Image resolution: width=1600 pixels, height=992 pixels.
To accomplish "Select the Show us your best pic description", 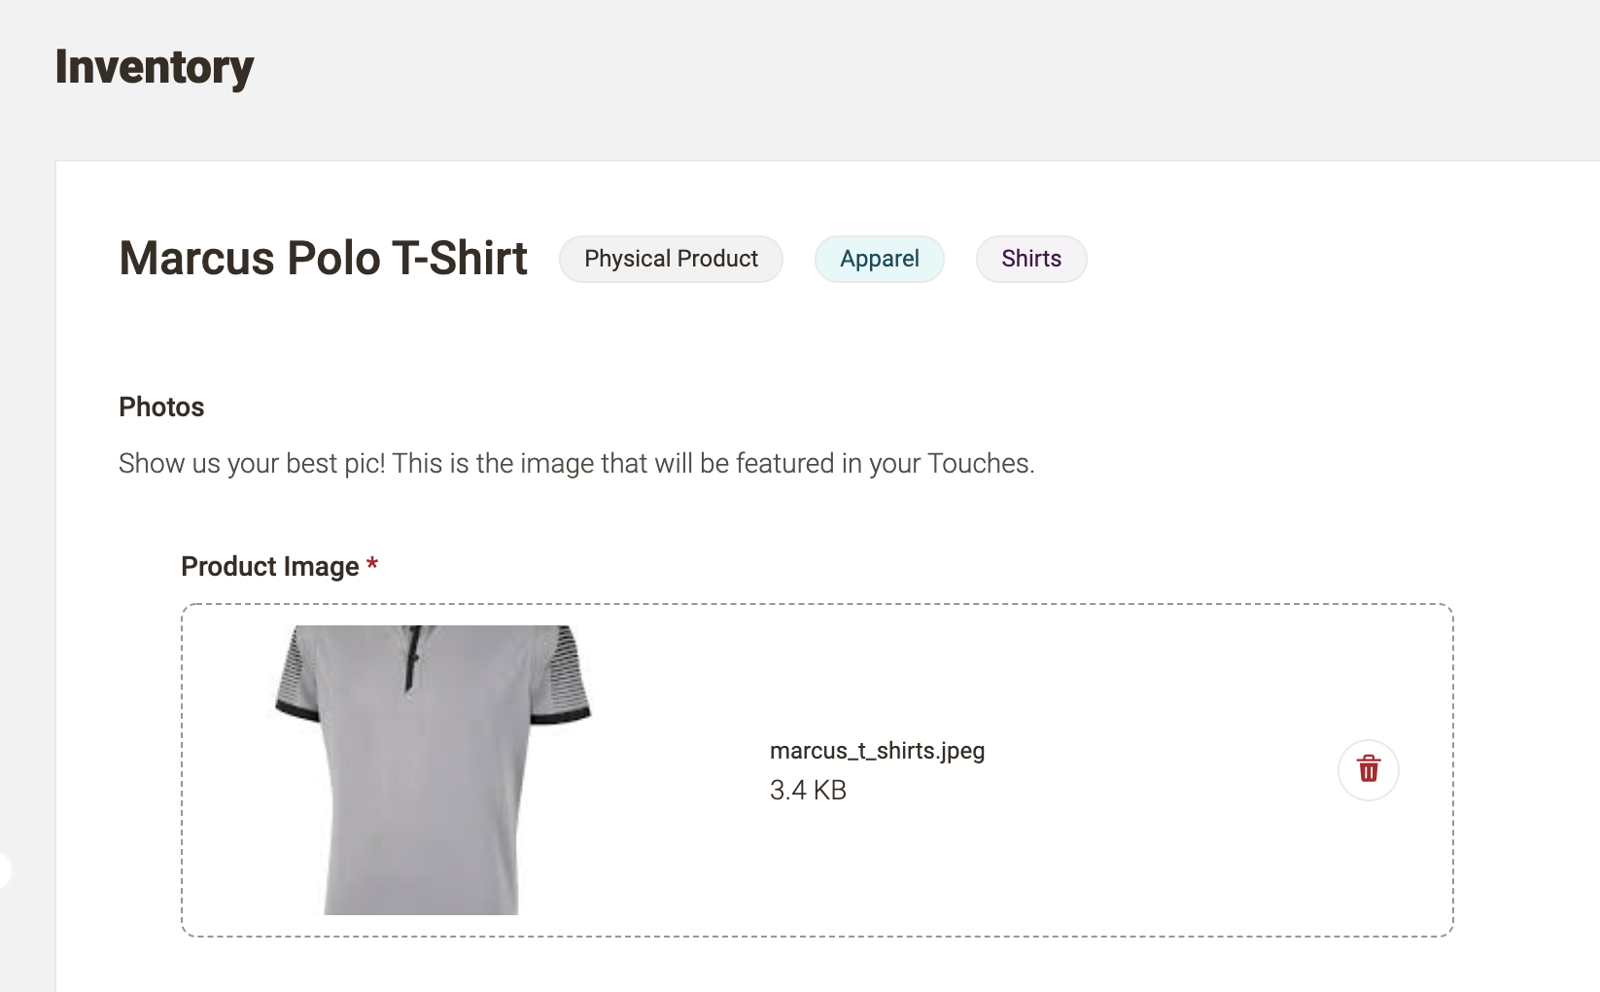I will tap(576, 463).
